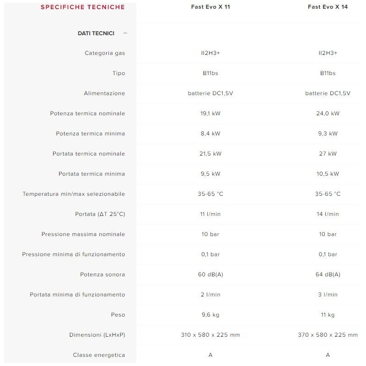Select the 310 x 580 x 225 mm dimensions
The height and width of the screenshot is (366, 366).
pyautogui.click(x=210, y=335)
